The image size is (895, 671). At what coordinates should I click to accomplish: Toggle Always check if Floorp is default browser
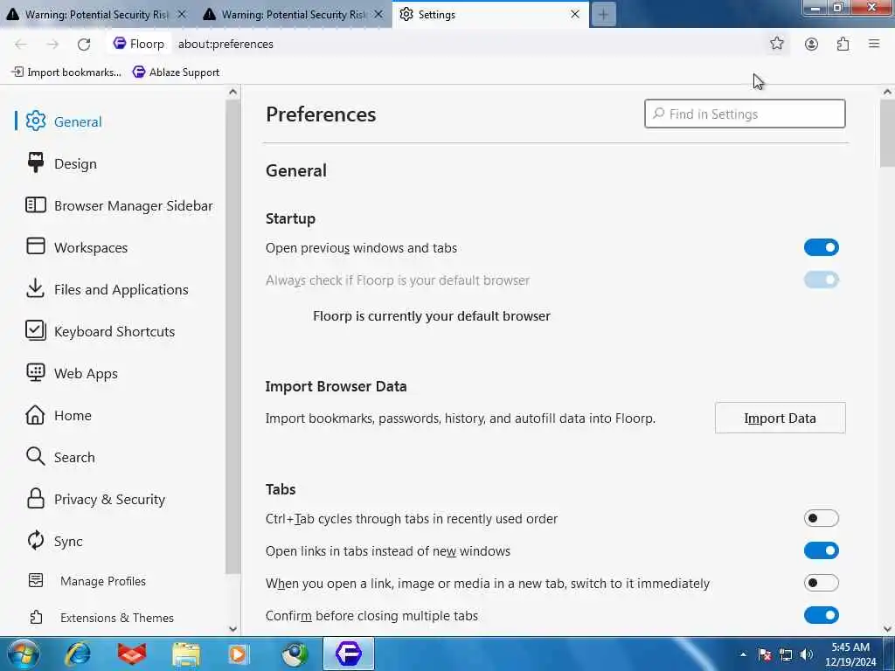tap(821, 280)
